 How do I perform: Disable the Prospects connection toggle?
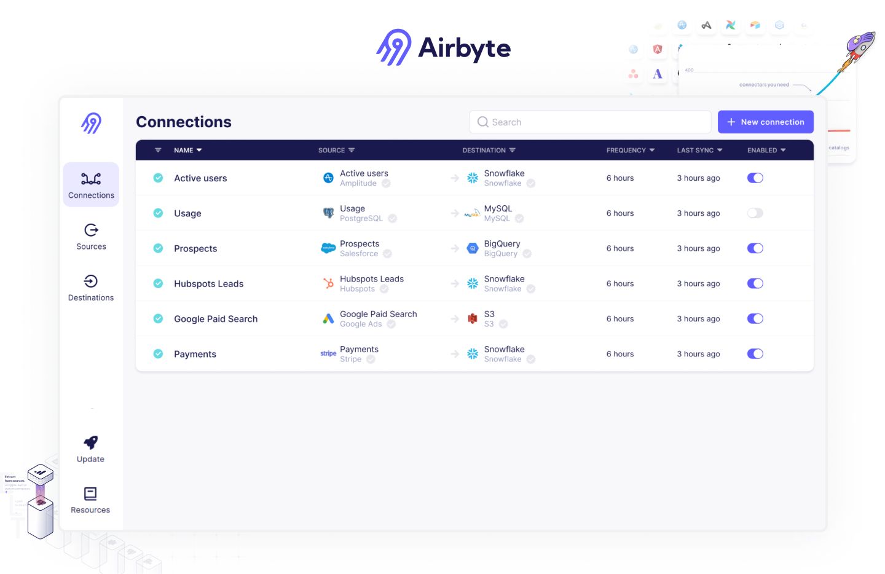(755, 248)
